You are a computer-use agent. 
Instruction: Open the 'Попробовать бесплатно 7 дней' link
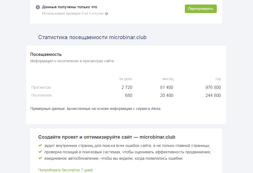(x=65, y=170)
